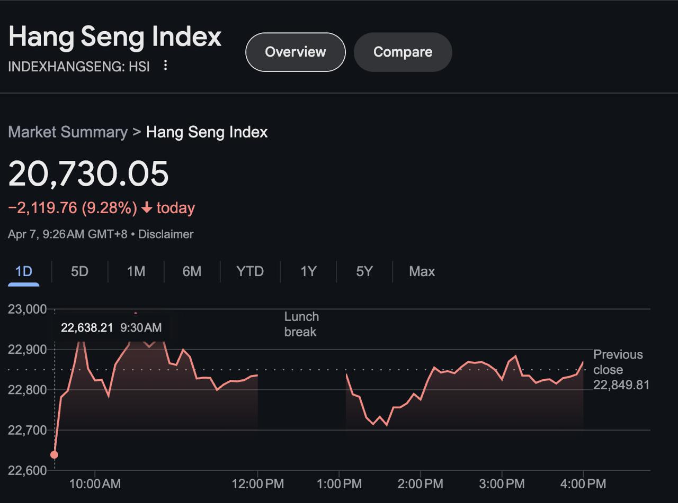
Task: Switch to the 5D time range tab
Action: pyautogui.click(x=79, y=271)
